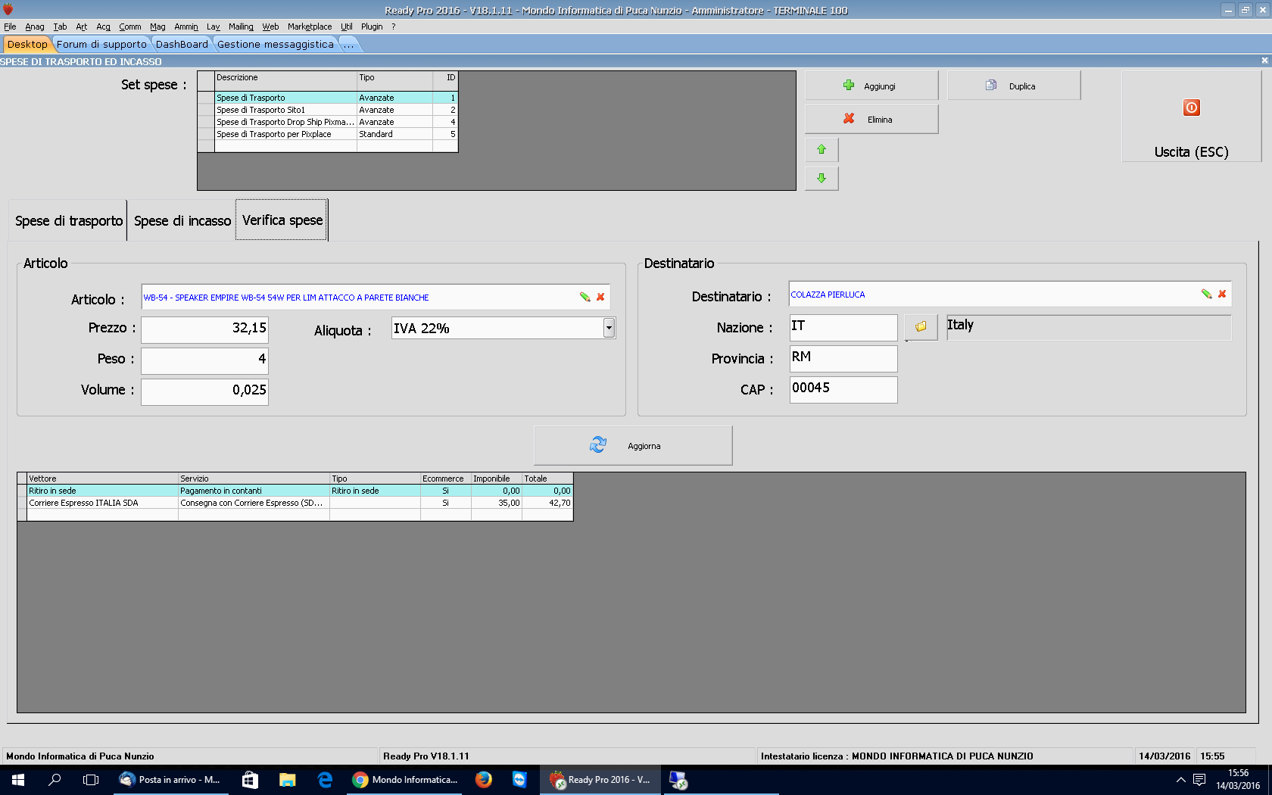Screen dimensions: 1272x795
Task: Switch to the Desktop tab
Action: pyautogui.click(x=27, y=44)
